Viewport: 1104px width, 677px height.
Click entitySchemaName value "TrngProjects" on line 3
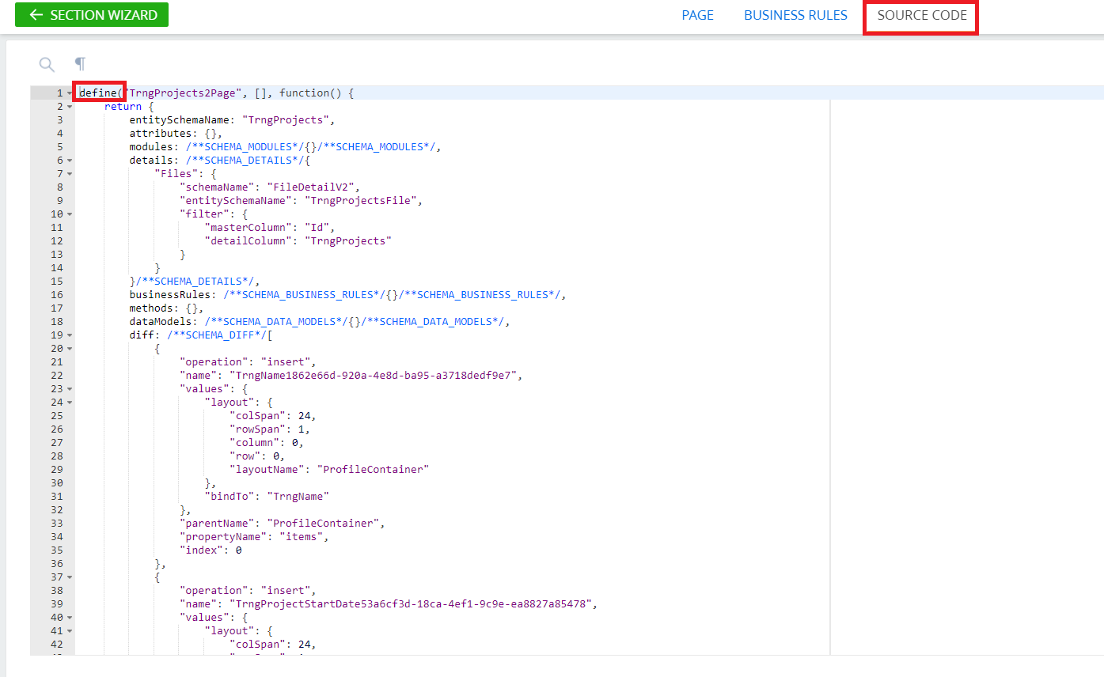click(x=286, y=120)
